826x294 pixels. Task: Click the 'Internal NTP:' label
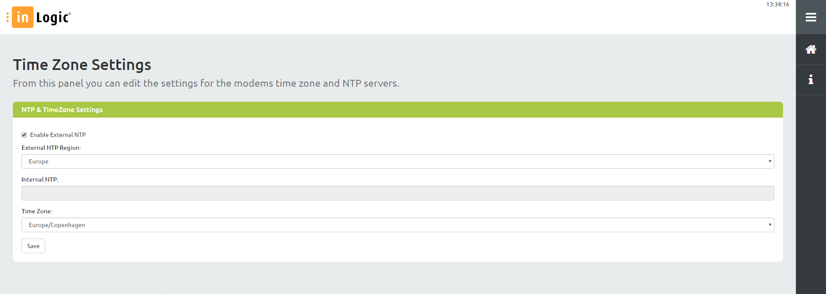click(40, 179)
